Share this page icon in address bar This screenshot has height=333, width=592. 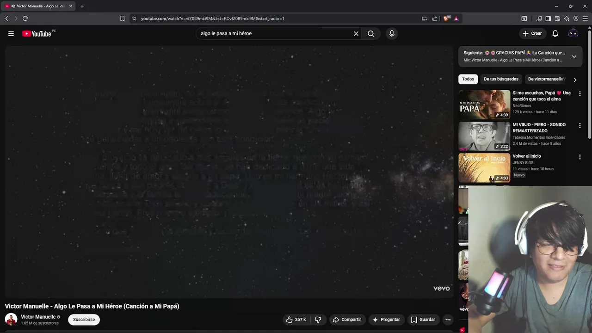click(x=435, y=18)
